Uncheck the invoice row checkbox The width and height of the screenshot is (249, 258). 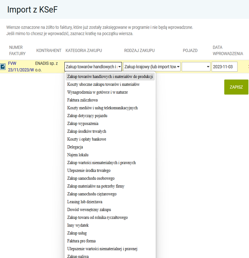[3, 67]
